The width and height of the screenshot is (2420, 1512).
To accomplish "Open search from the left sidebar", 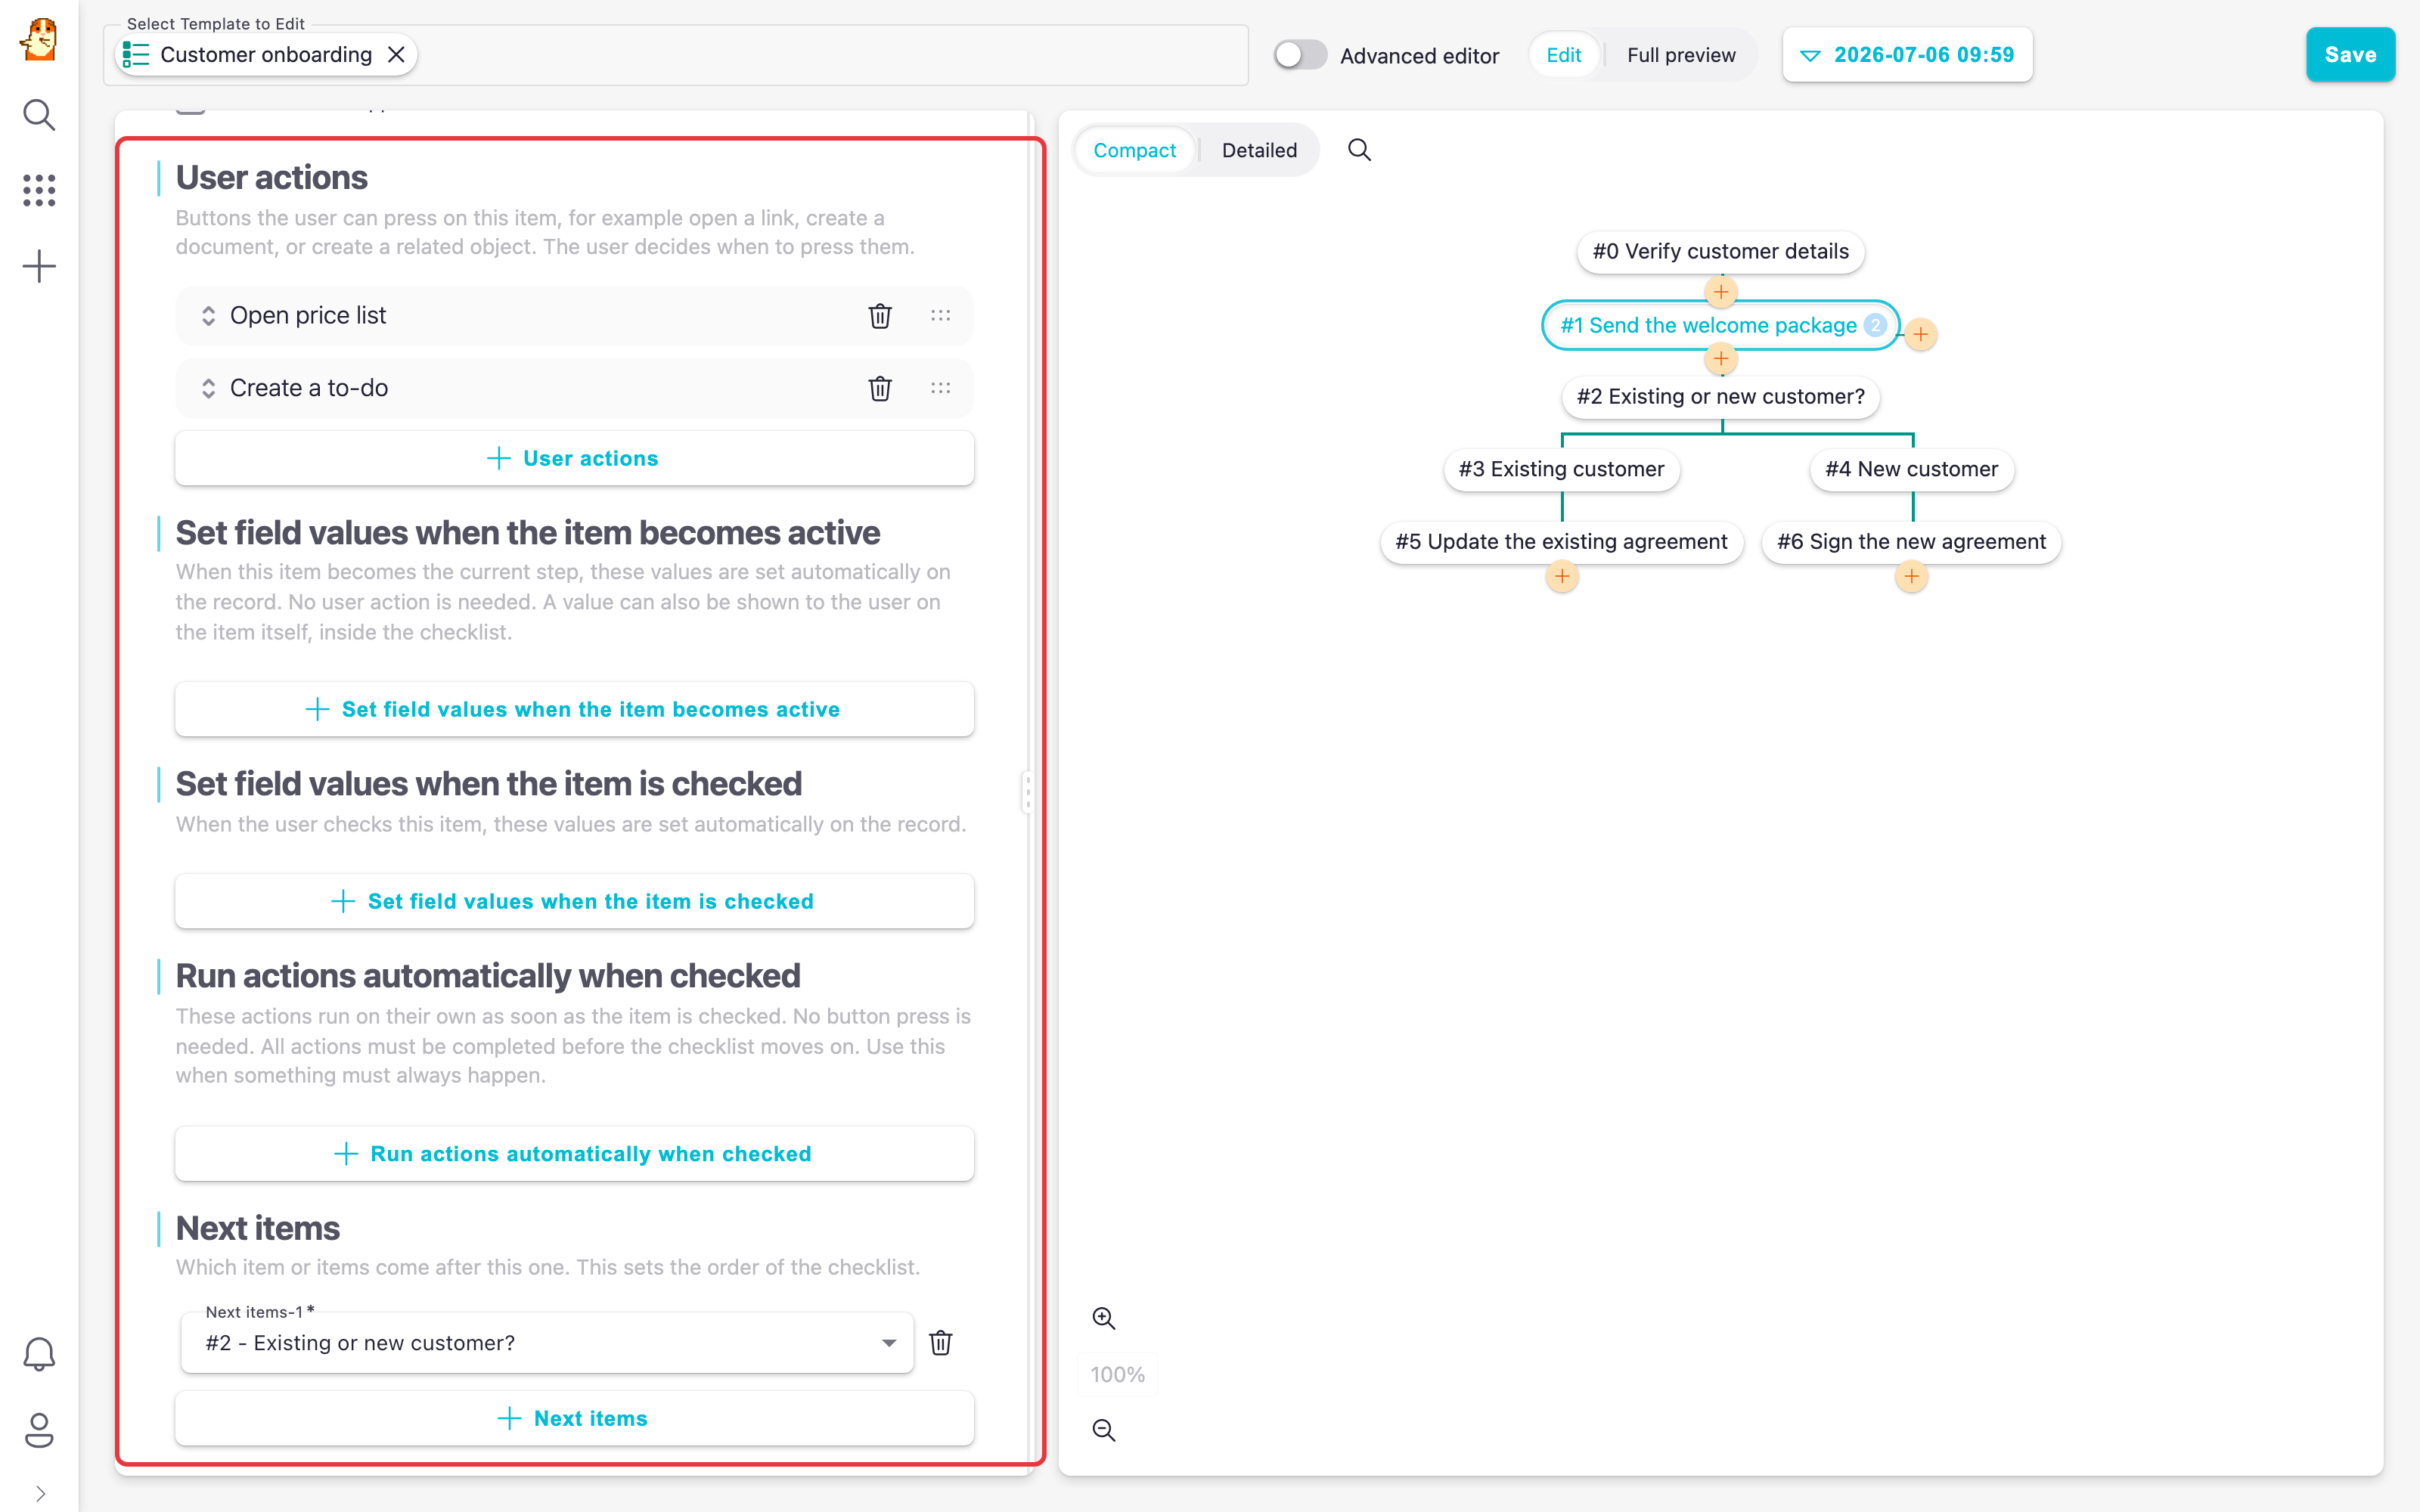I will click(39, 115).
